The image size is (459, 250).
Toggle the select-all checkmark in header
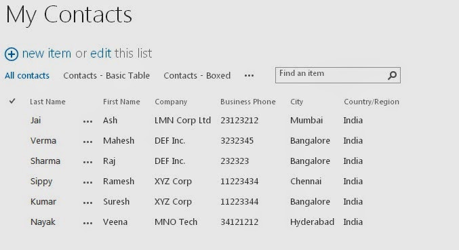coord(12,101)
